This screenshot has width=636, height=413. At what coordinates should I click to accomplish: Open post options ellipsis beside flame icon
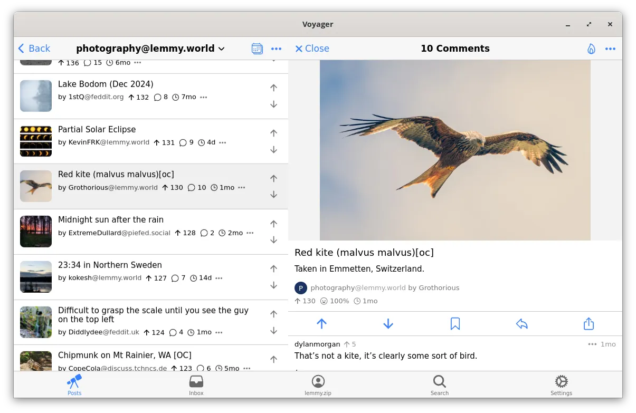tap(610, 49)
